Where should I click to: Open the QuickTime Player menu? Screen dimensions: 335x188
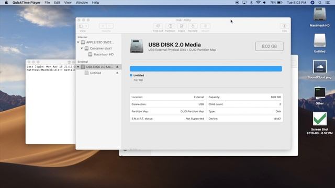pyautogui.click(x=26, y=3)
